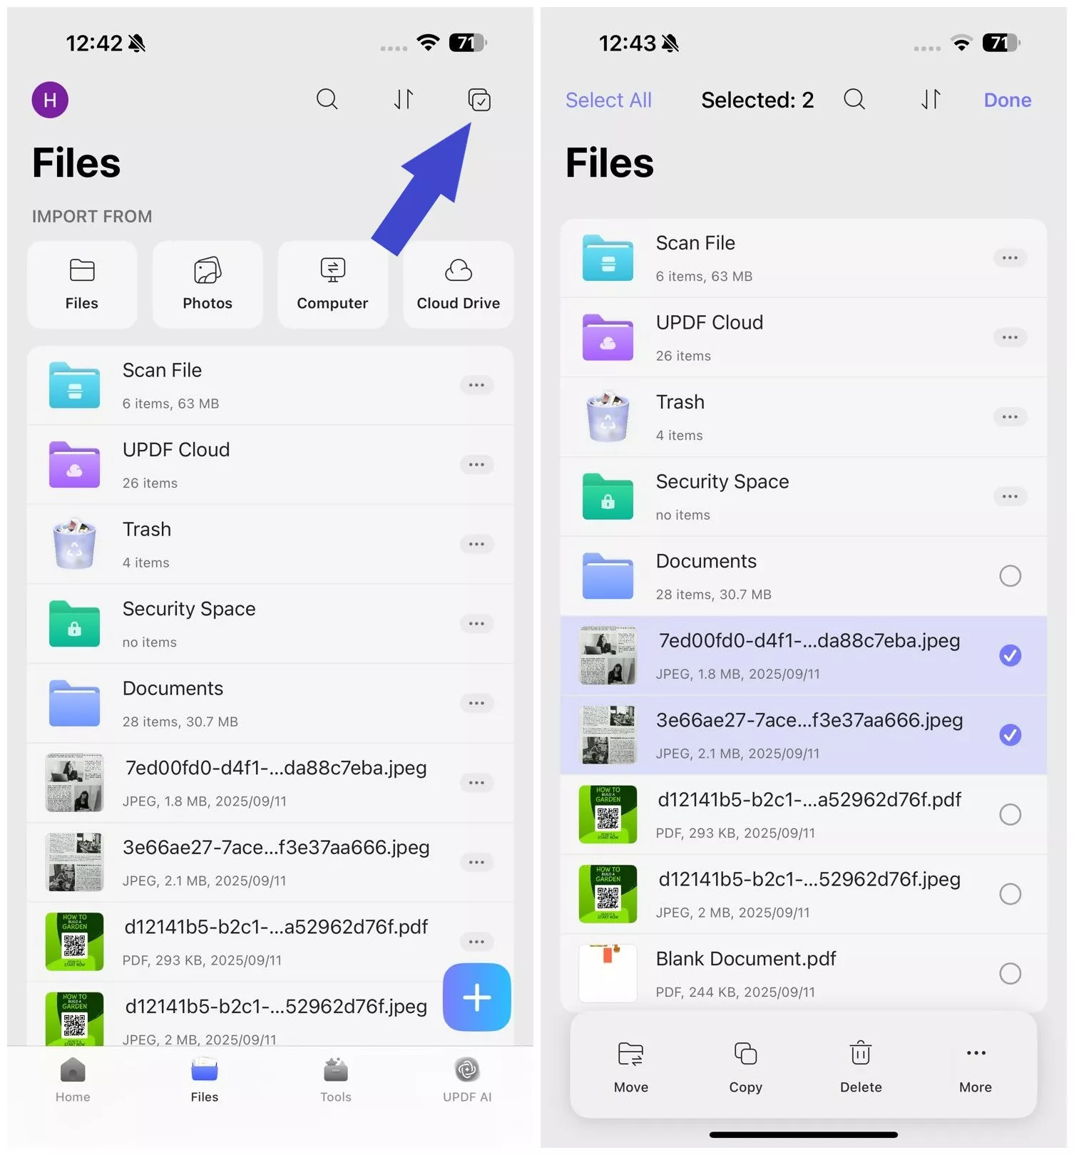Open the Scan File folder on main screen

(270, 386)
